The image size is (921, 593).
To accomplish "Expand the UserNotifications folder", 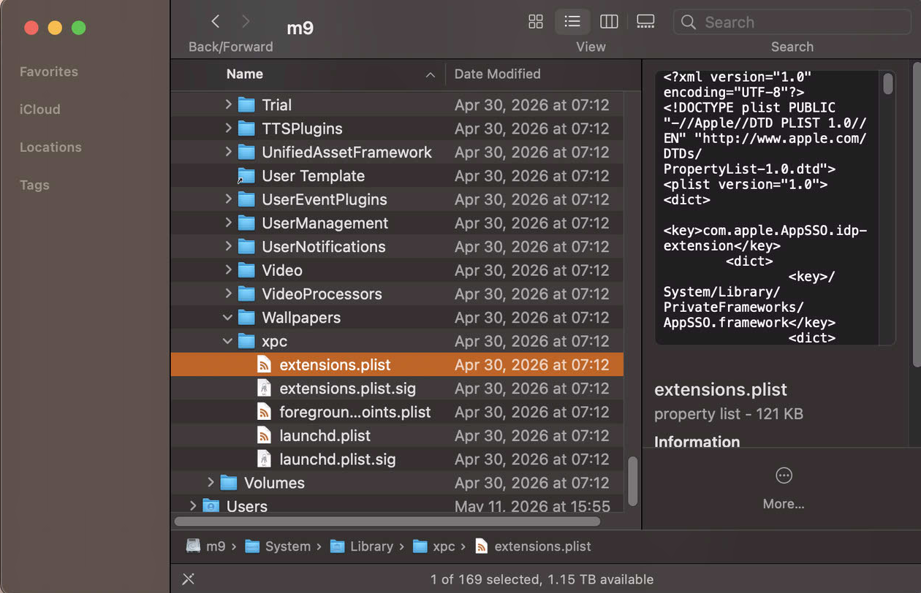I will [x=228, y=247].
